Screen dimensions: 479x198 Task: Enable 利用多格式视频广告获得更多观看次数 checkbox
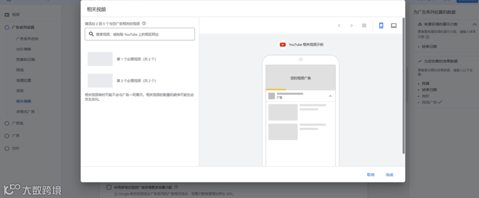point(109,187)
